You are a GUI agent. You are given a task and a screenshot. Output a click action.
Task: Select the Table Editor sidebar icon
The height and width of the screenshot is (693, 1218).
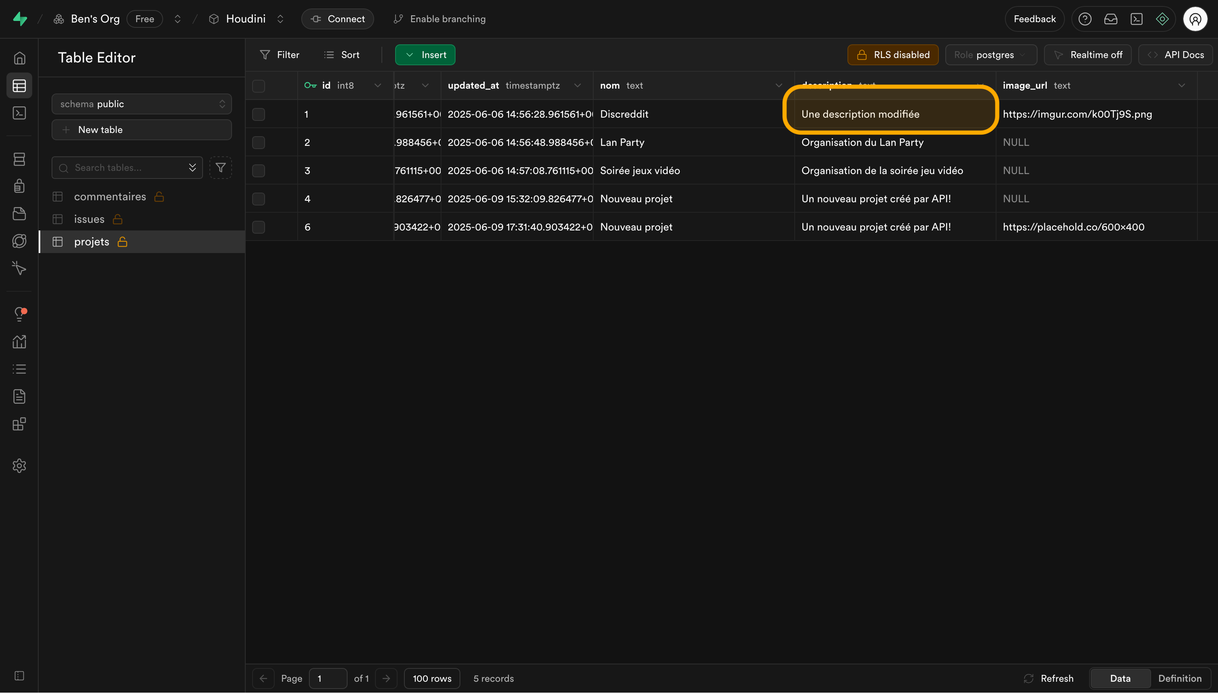tap(19, 86)
